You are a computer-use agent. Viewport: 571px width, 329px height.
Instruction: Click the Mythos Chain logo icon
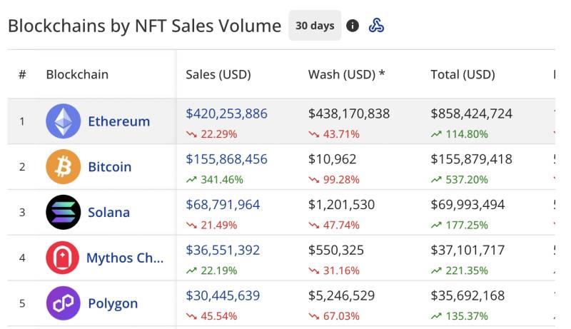pos(63,258)
